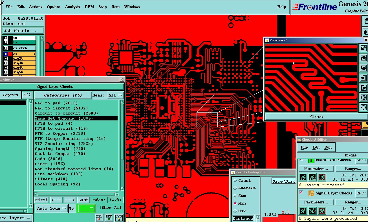Open the Meas: All dropdown
The width and height of the screenshot is (368, 222).
click(115, 95)
